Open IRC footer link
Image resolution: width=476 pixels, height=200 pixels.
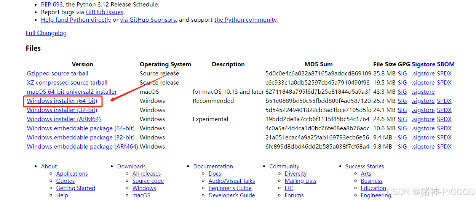pos(289,188)
